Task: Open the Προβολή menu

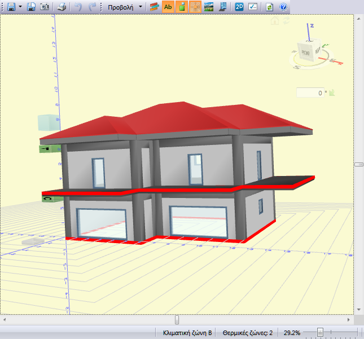Action: (x=120, y=7)
